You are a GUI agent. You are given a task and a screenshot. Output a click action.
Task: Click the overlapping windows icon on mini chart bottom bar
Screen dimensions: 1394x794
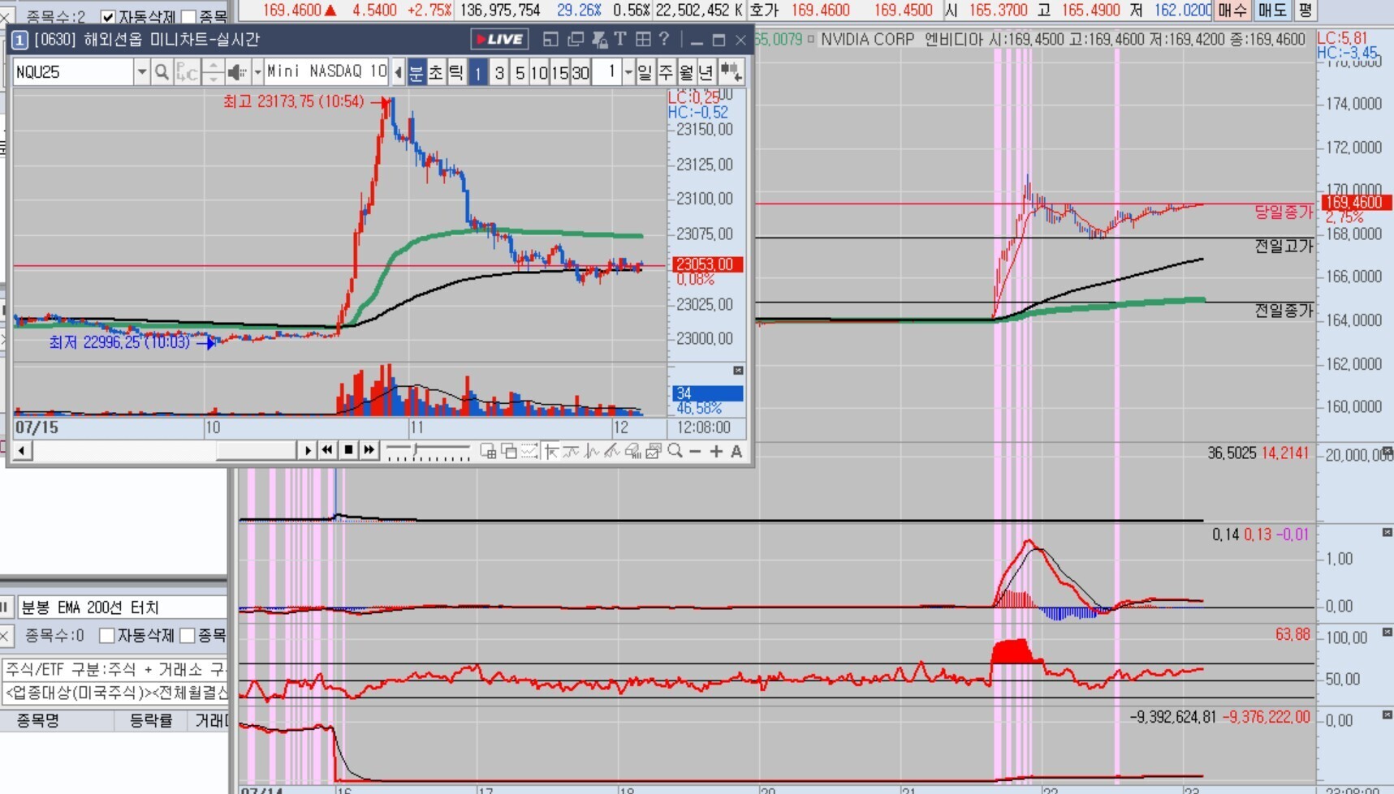[x=509, y=451]
